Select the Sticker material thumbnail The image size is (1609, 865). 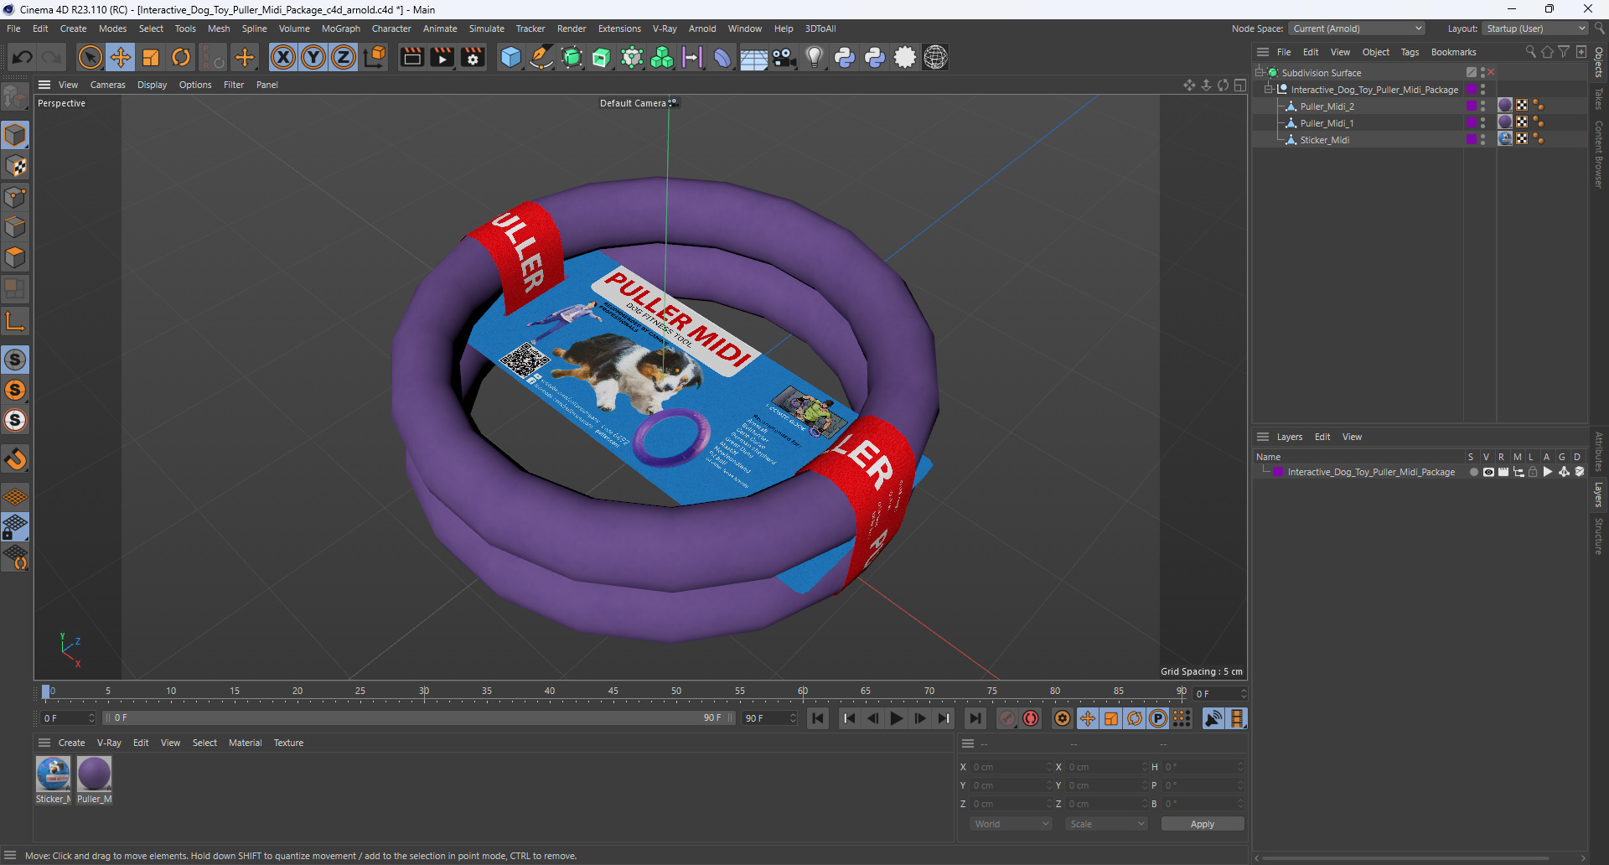[53, 774]
